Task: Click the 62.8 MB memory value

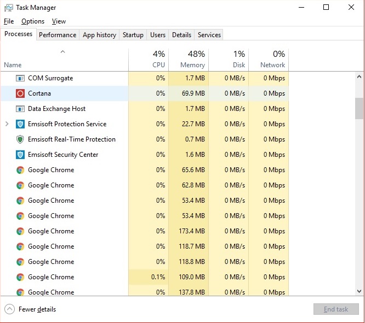Action: pyautogui.click(x=193, y=185)
